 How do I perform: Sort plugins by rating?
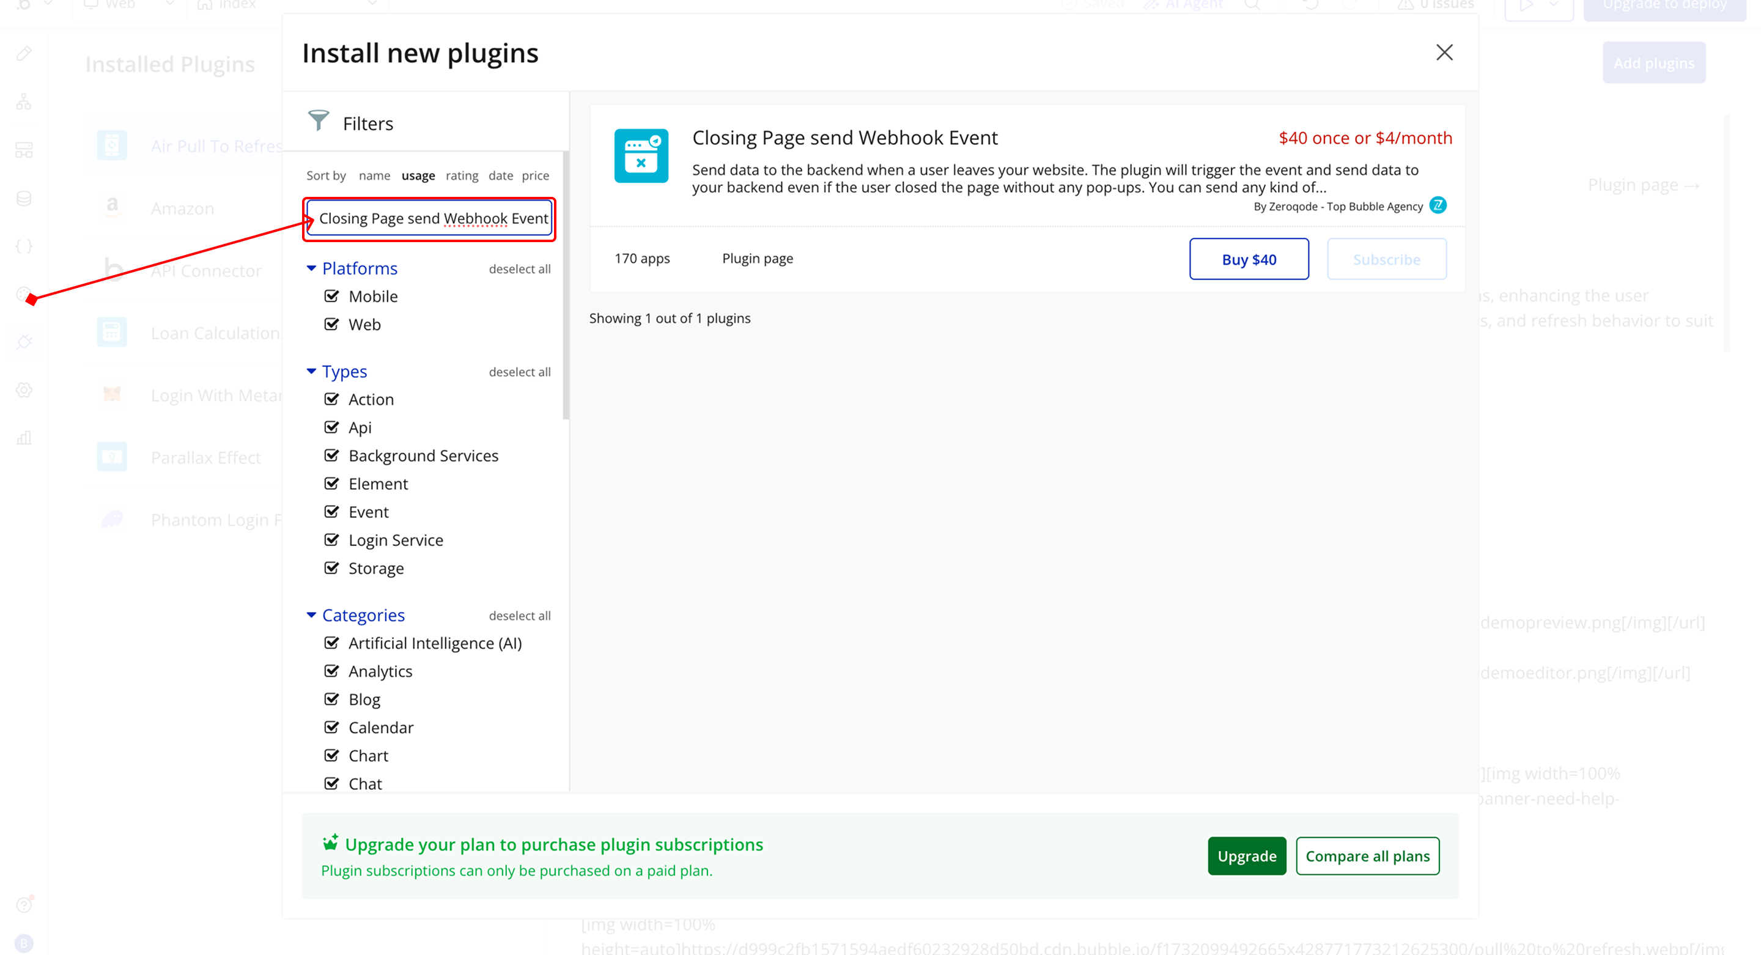click(x=462, y=175)
